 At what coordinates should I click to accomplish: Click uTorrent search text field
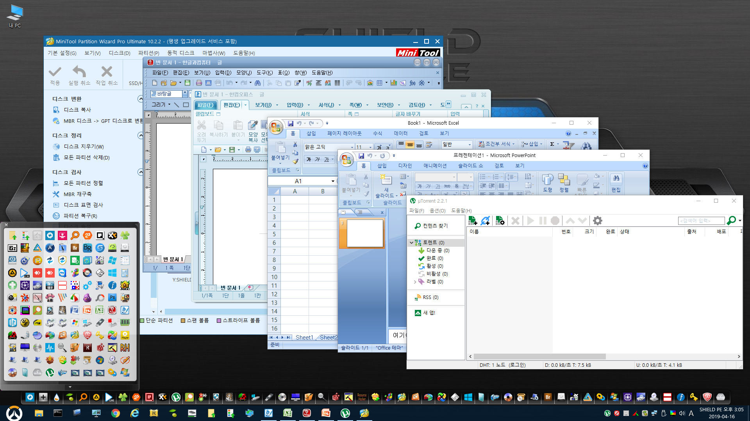coord(701,221)
